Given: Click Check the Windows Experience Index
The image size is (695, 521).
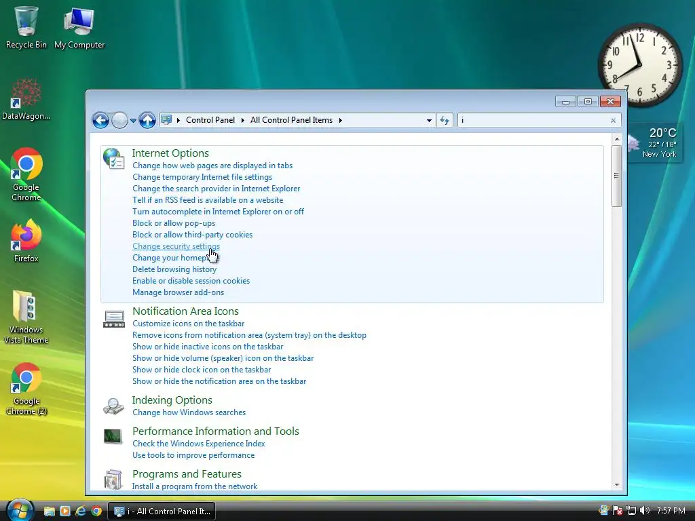Looking at the screenshot, I should [199, 444].
